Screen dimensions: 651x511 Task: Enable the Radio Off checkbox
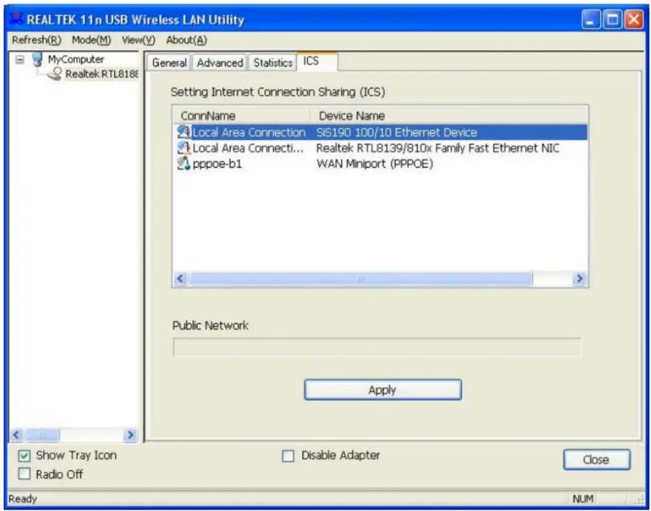point(24,474)
